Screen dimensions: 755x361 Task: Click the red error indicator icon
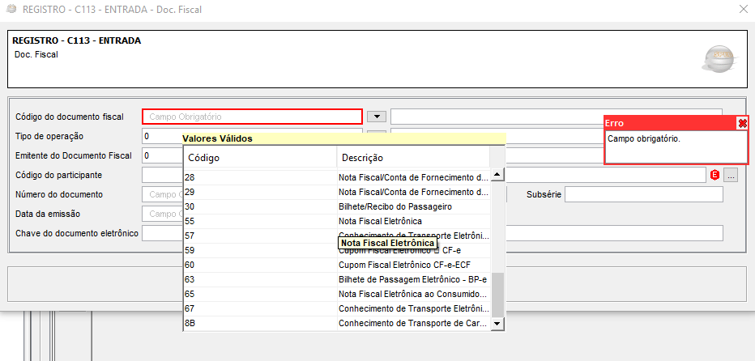click(714, 175)
